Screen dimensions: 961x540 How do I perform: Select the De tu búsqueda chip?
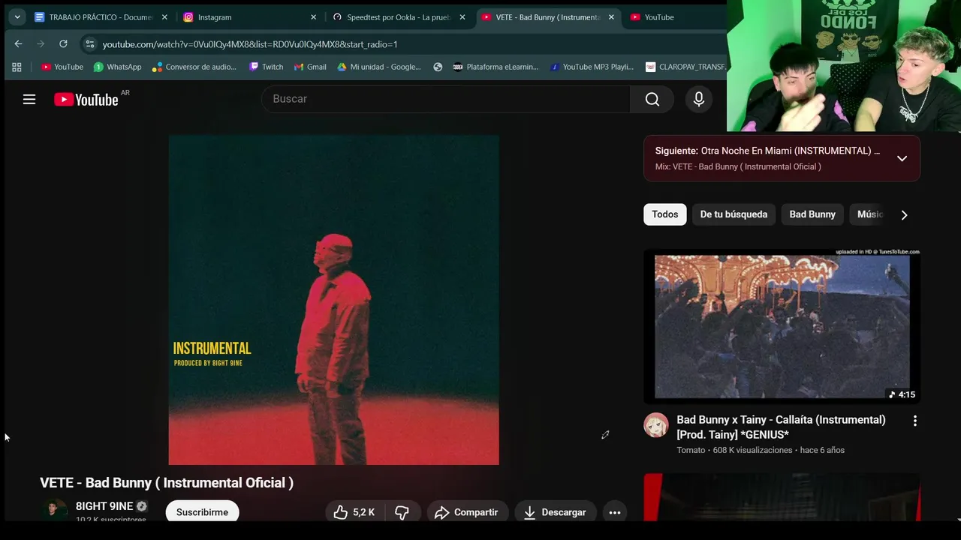pos(734,214)
